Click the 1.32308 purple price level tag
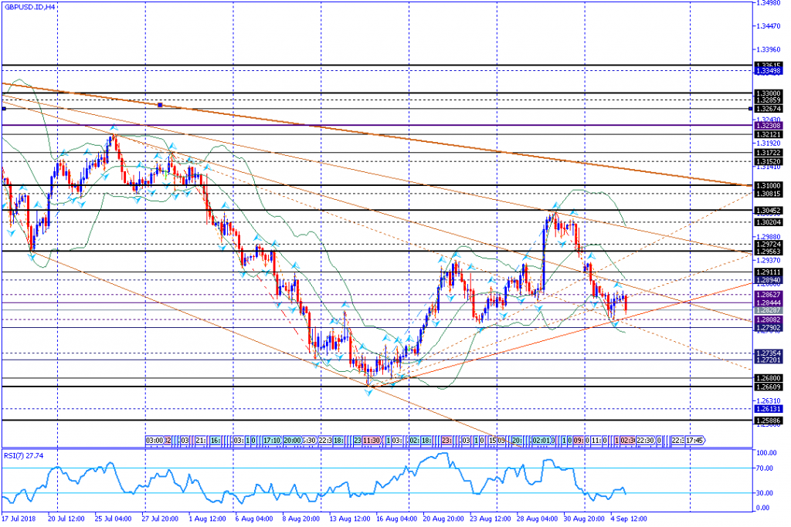This screenshot has height=527, width=791. [767, 125]
